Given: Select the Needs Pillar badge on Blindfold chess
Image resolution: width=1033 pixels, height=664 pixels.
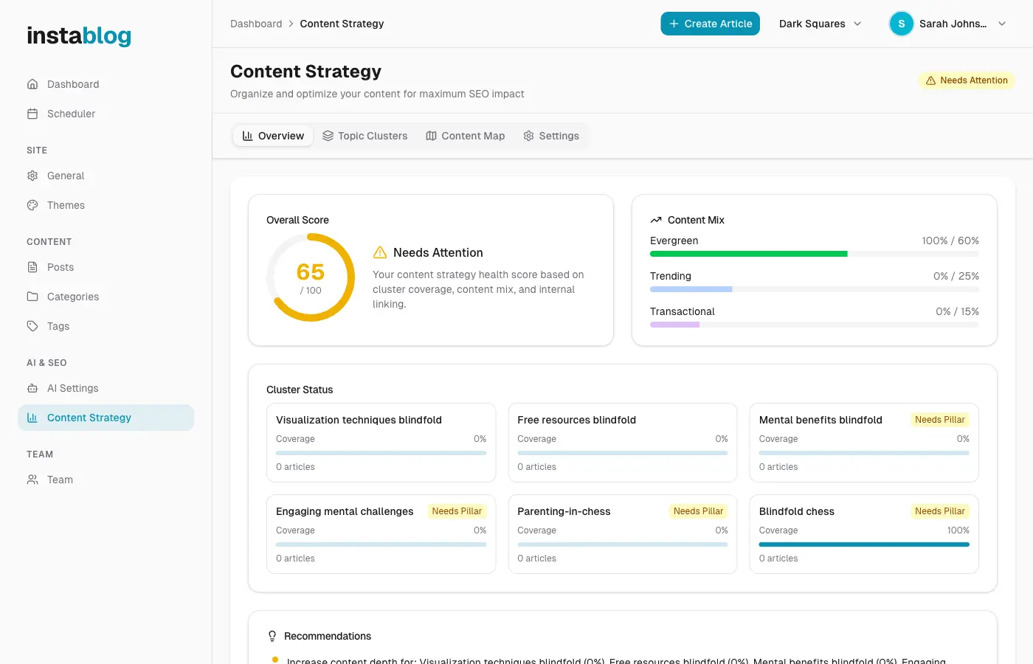Looking at the screenshot, I should [x=939, y=511].
